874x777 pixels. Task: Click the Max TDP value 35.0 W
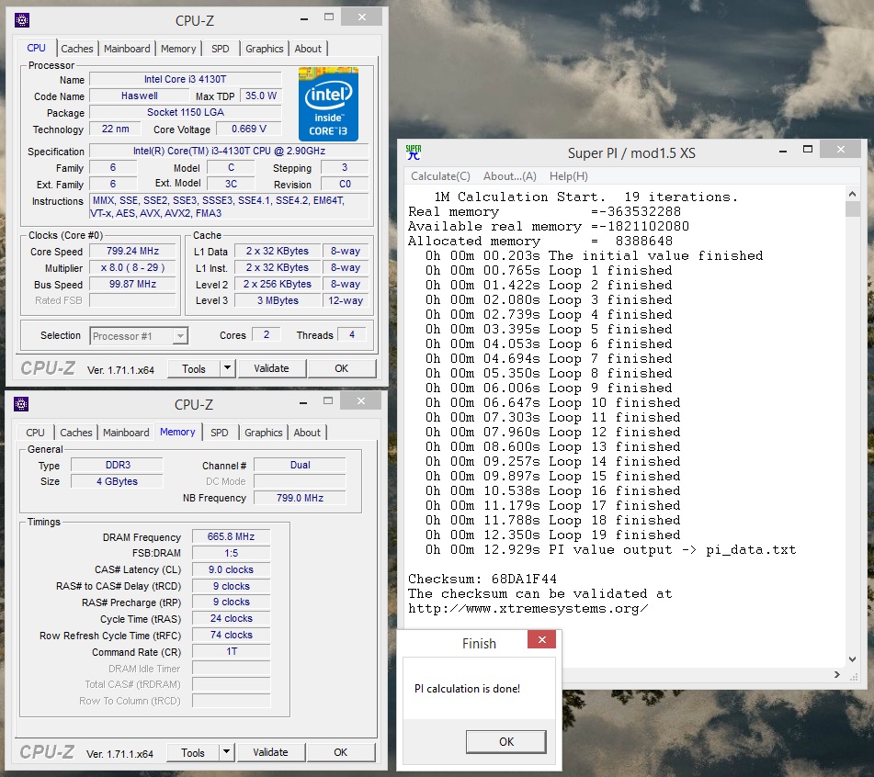[261, 96]
